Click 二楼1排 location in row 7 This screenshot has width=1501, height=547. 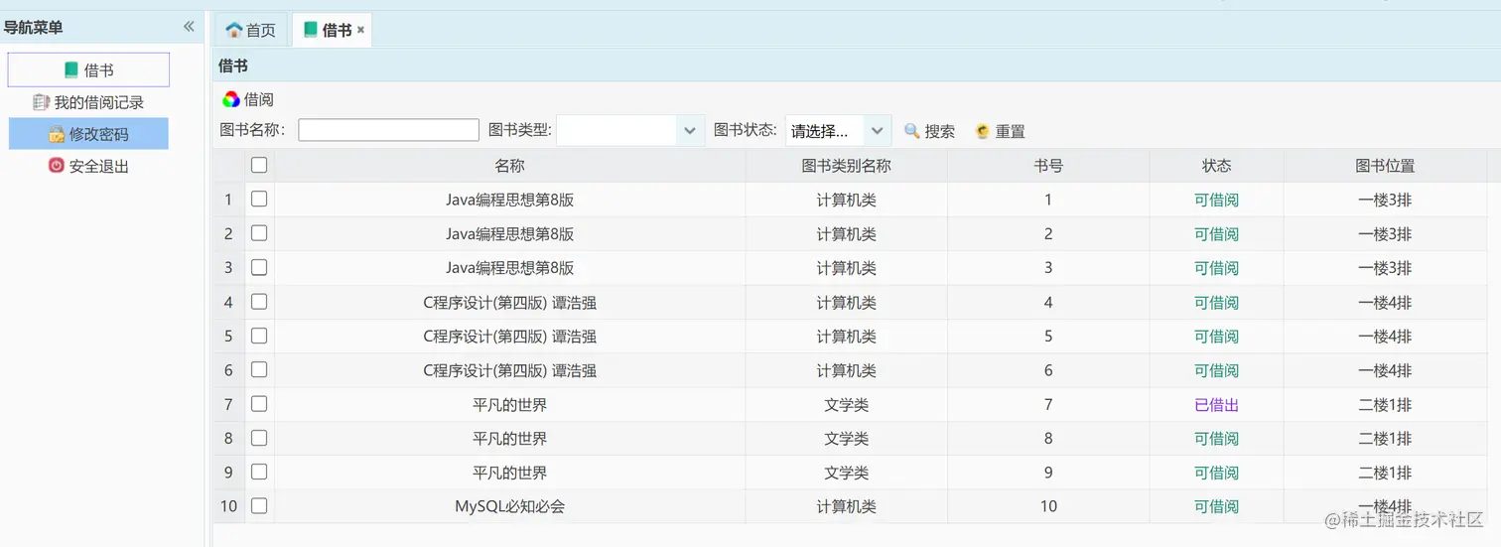(x=1386, y=405)
